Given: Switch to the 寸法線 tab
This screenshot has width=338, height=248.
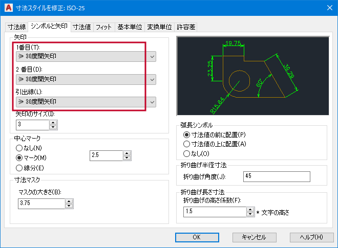Looking at the screenshot, I should [x=16, y=27].
